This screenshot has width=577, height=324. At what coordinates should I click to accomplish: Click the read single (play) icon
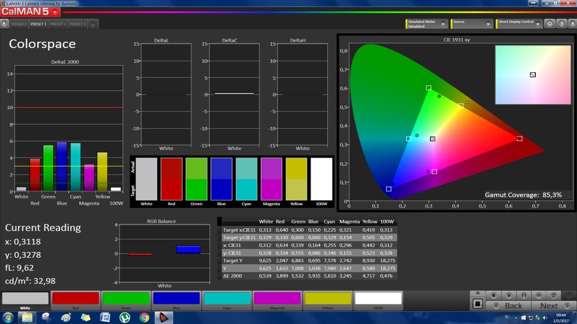pyautogui.click(x=509, y=295)
